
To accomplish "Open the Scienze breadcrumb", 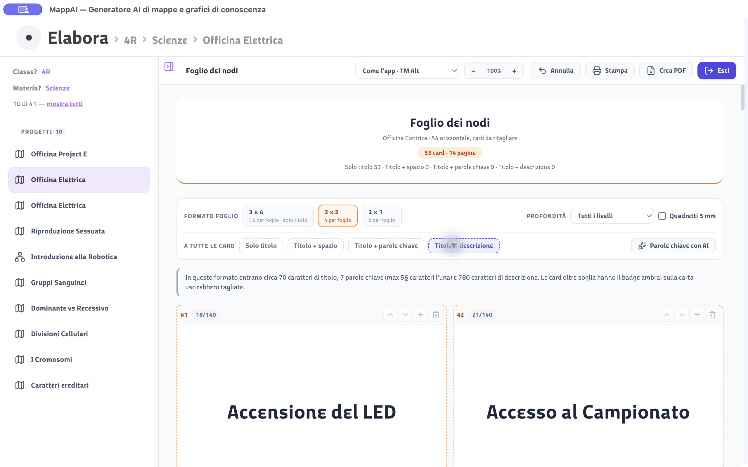I will (x=170, y=40).
